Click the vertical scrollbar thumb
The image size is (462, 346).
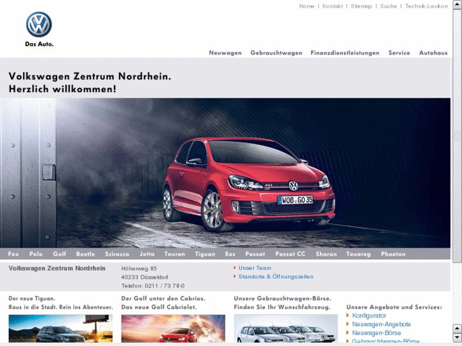457,135
